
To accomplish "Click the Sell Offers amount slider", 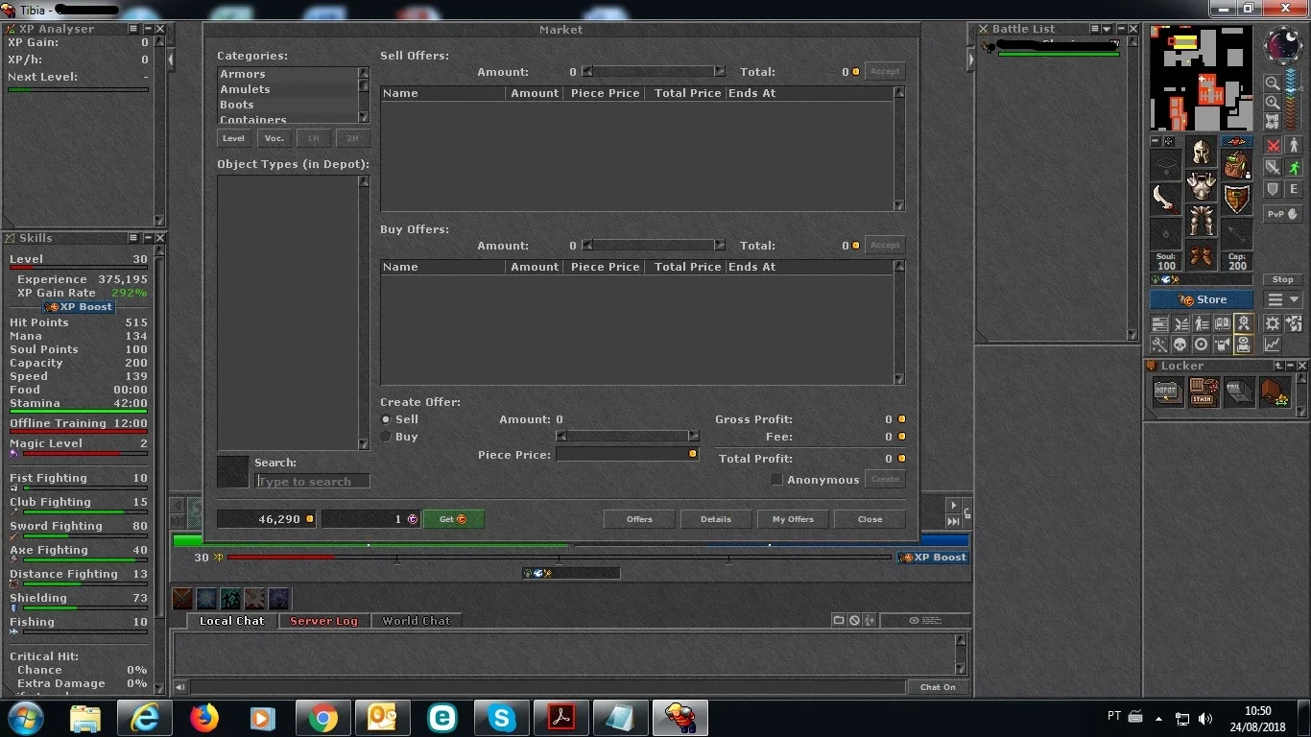I will point(654,72).
